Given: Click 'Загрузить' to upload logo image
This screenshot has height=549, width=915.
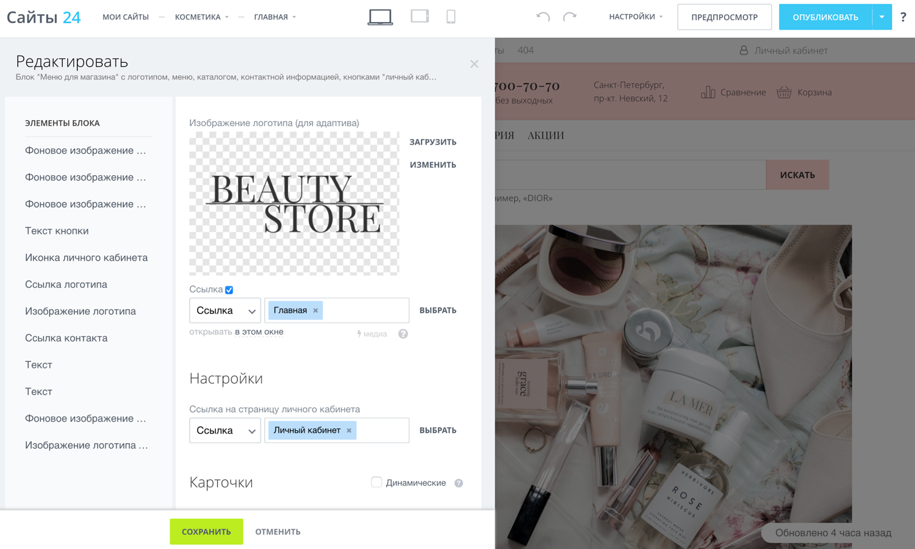Looking at the screenshot, I should point(432,142).
